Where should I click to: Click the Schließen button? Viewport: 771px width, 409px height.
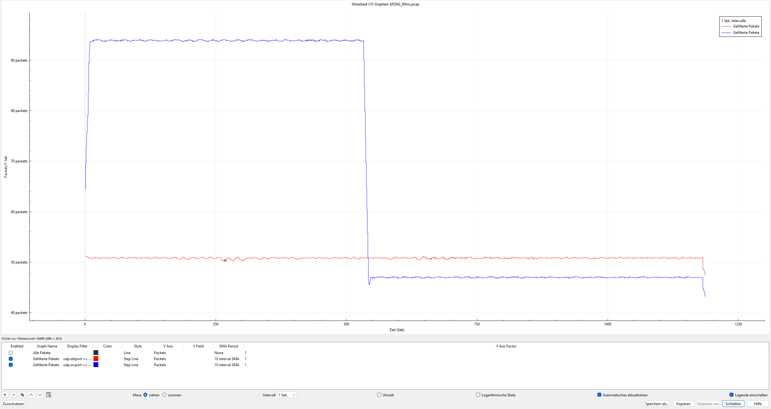pos(733,404)
